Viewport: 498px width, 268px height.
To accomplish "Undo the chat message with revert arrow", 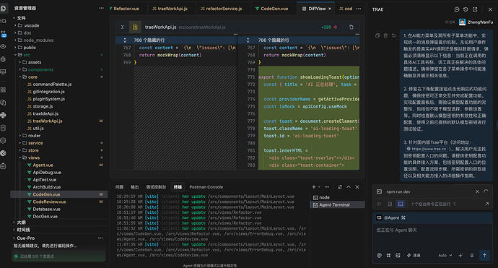I will [393, 35].
